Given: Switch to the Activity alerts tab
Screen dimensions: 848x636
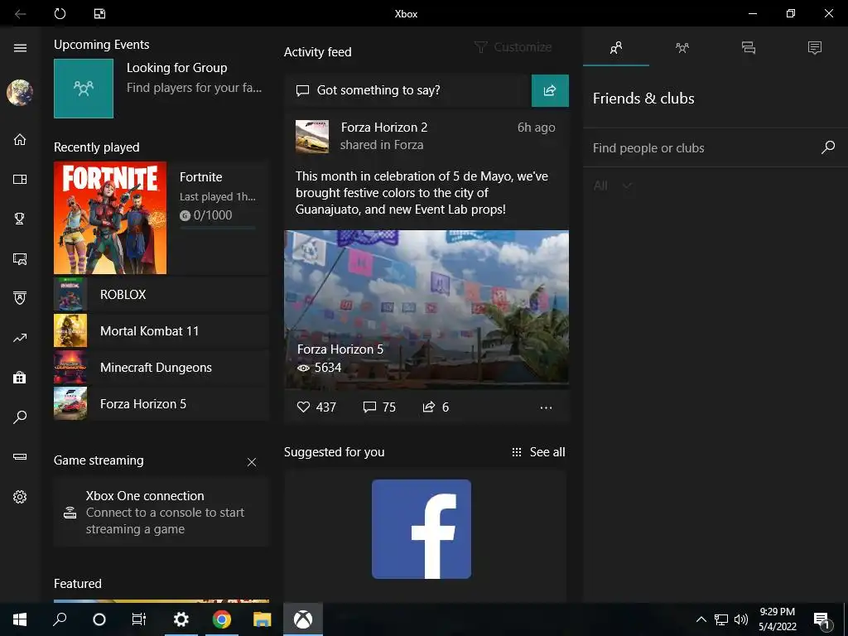Looking at the screenshot, I should (815, 47).
